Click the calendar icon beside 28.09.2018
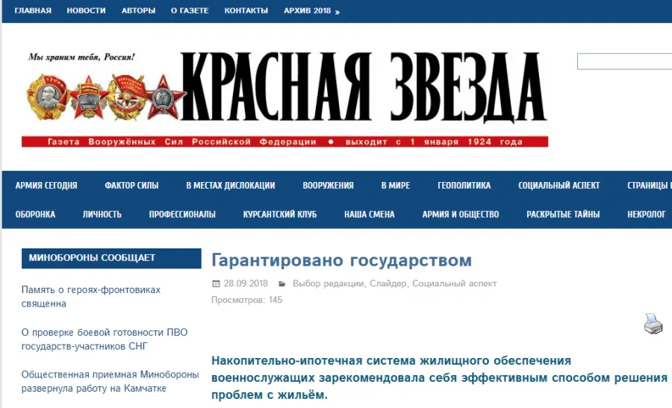This screenshot has width=672, height=408. (x=216, y=283)
